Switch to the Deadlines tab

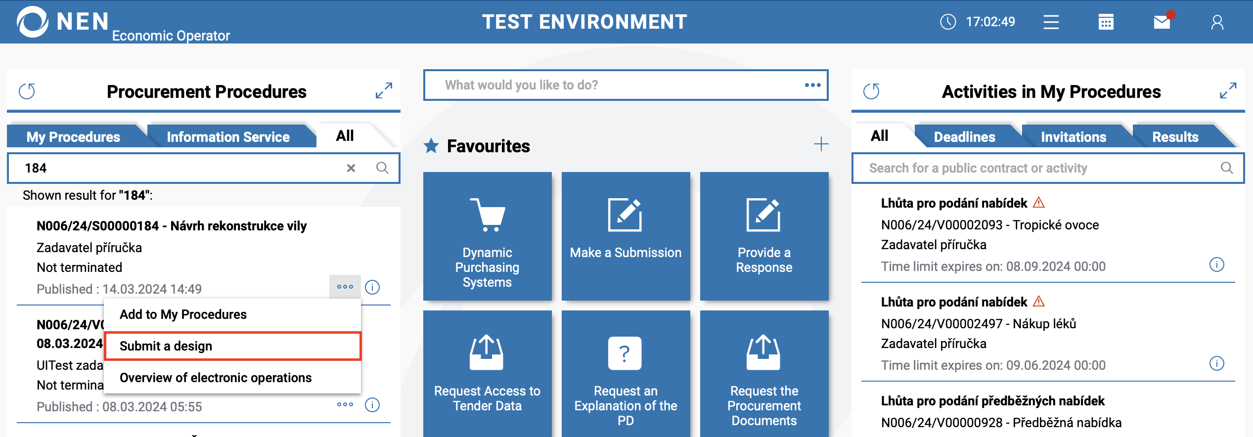(x=964, y=137)
